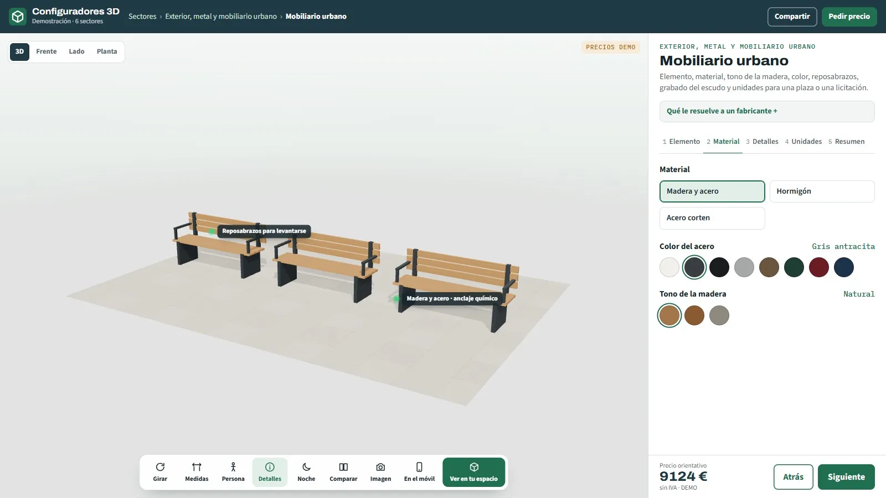Switch to Lado view
Image resolution: width=886 pixels, height=498 pixels.
[x=76, y=51]
